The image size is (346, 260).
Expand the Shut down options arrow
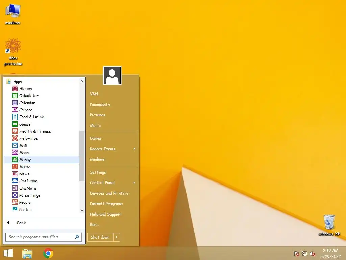coord(117,237)
